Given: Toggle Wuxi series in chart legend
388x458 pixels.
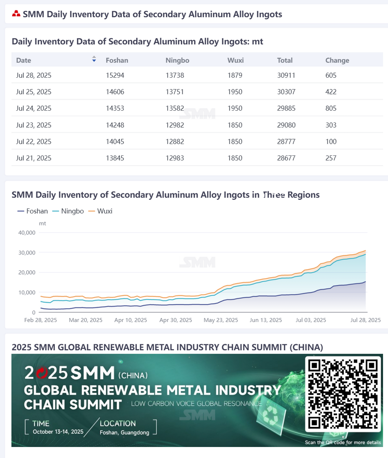Looking at the screenshot, I should (100, 211).
